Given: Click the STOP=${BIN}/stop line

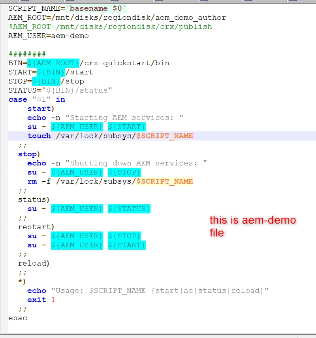Looking at the screenshot, I should 46,81.
